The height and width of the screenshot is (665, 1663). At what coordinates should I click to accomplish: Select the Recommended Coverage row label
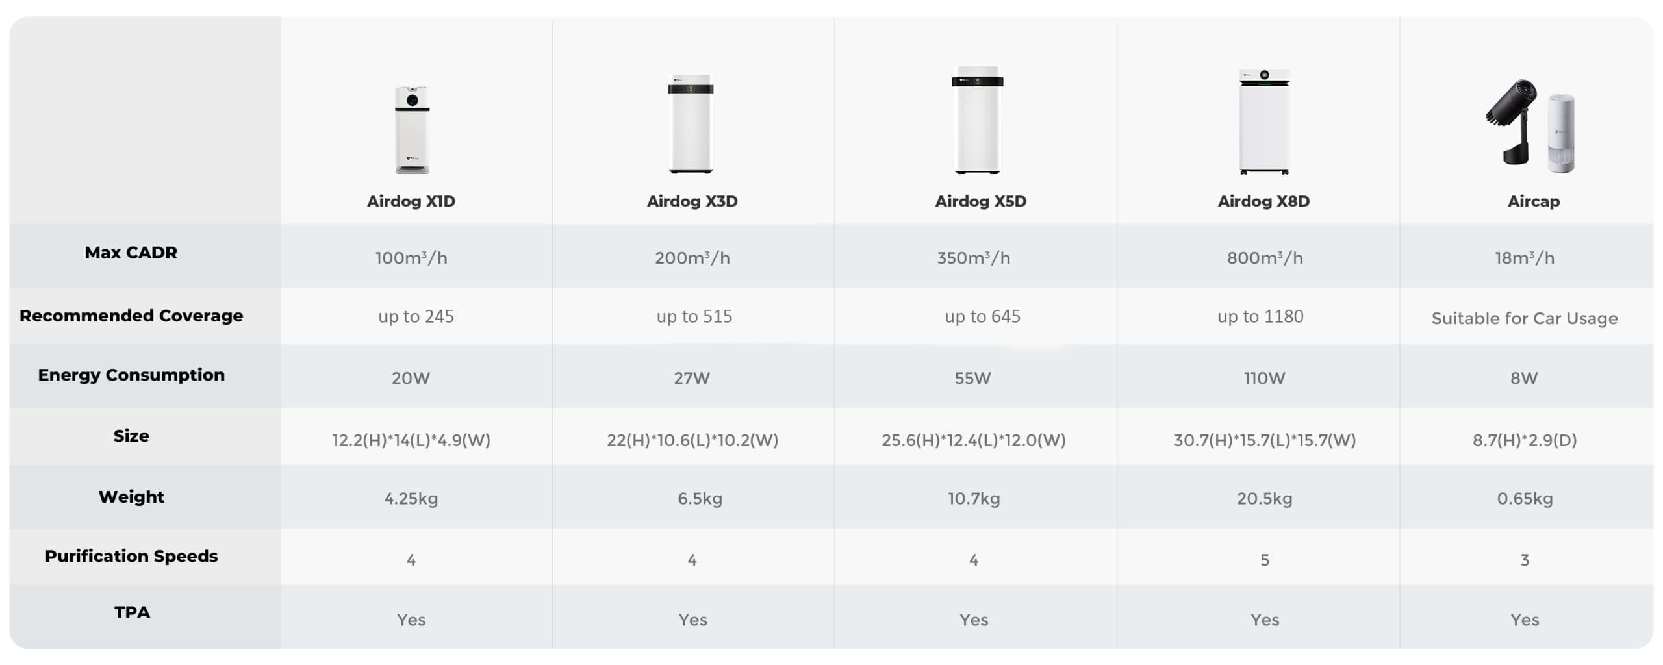pos(131,316)
